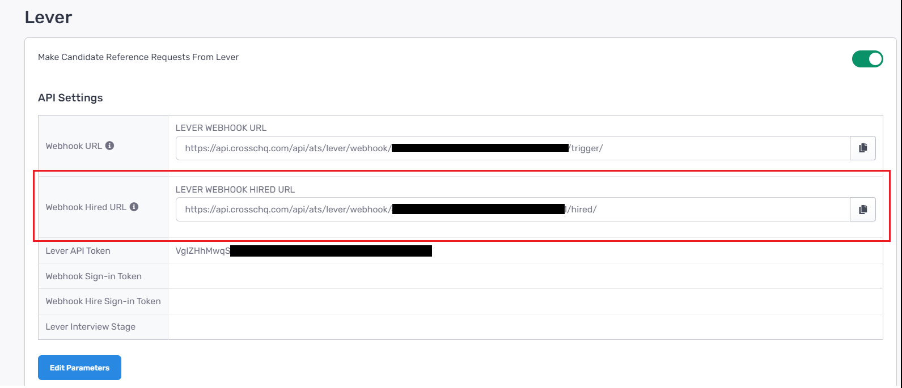Click the Make Candidate Reference Requests From Lever text

pos(138,57)
